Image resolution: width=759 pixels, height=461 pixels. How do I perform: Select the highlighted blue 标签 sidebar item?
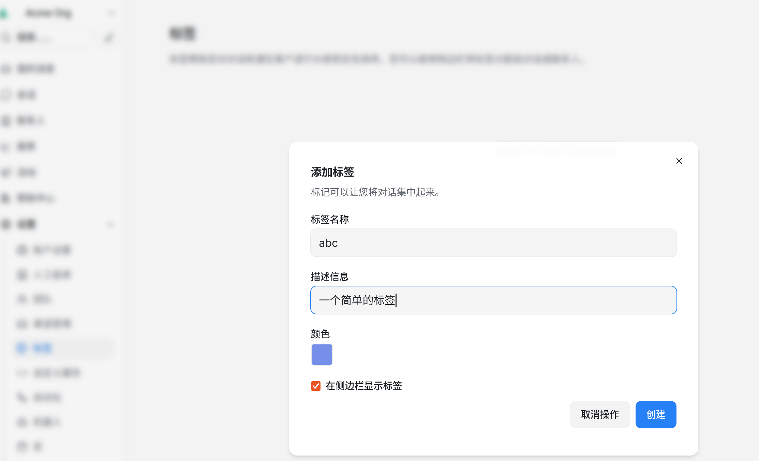(x=43, y=348)
